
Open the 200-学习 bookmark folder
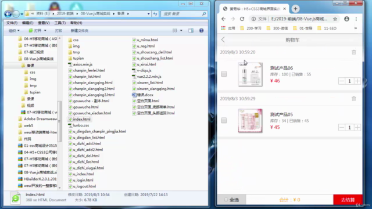pyautogui.click(x=251, y=28)
